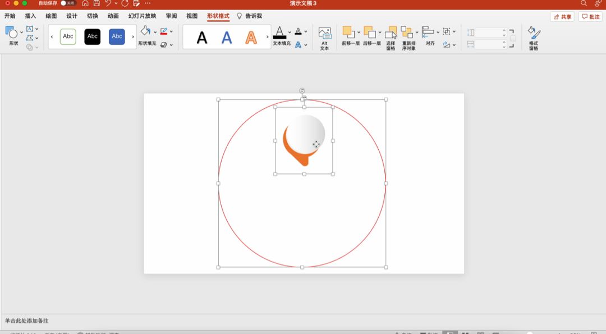Click 后移一层 send backward icon

[x=370, y=32]
